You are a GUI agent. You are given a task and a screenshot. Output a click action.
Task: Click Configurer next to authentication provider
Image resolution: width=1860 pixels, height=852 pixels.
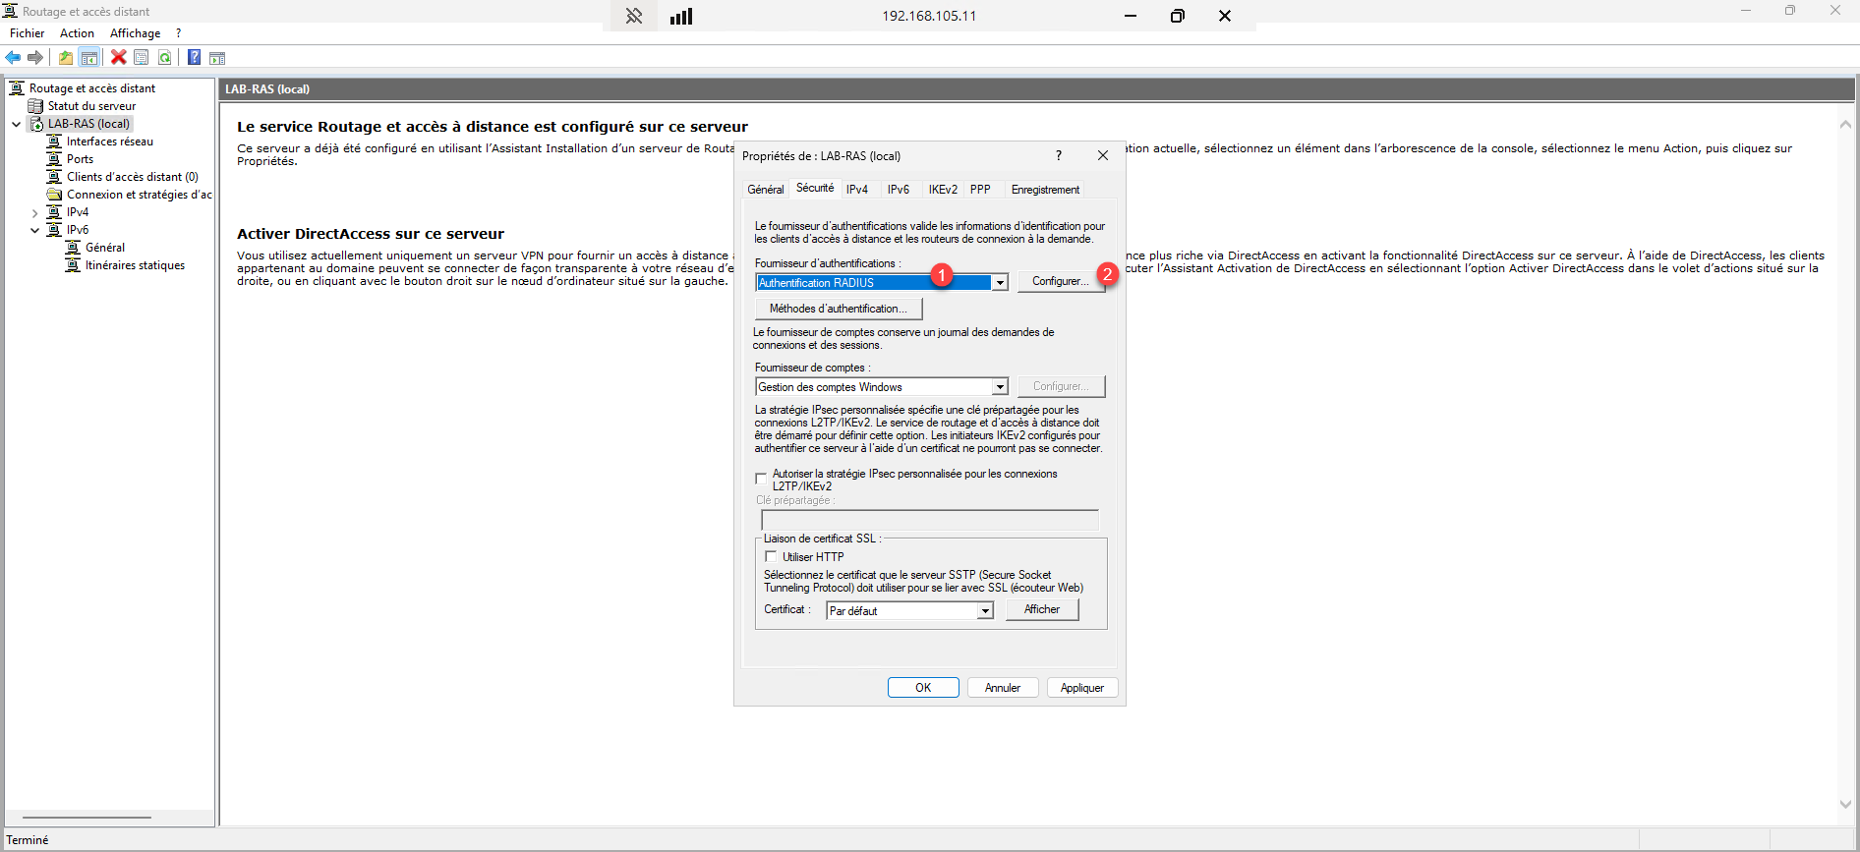point(1060,282)
